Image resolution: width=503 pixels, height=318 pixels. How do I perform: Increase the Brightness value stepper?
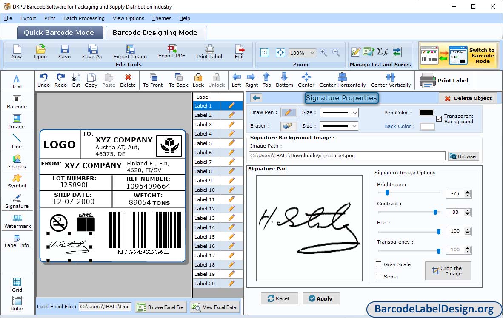coord(467,192)
